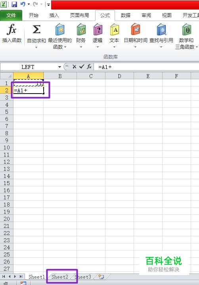
Task: Cancel formula entry with the X icon
Action: click(x=74, y=67)
